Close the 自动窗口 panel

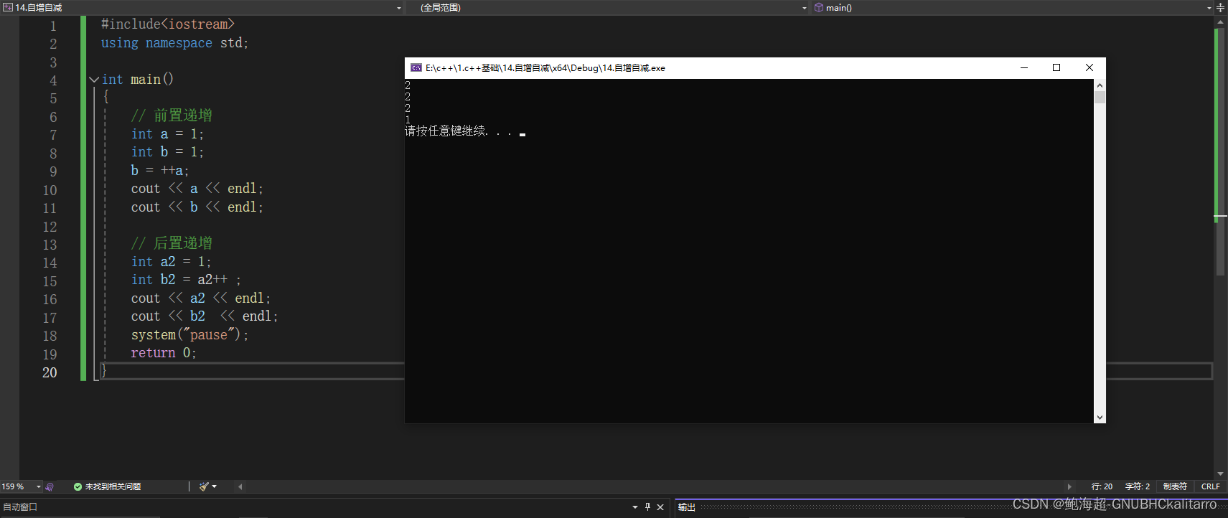pyautogui.click(x=660, y=507)
